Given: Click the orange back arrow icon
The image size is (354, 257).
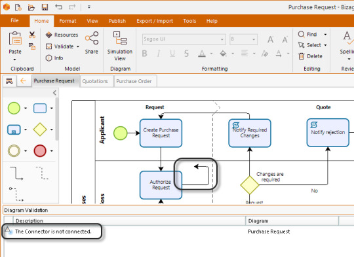Looking at the screenshot, I should pos(23,80).
